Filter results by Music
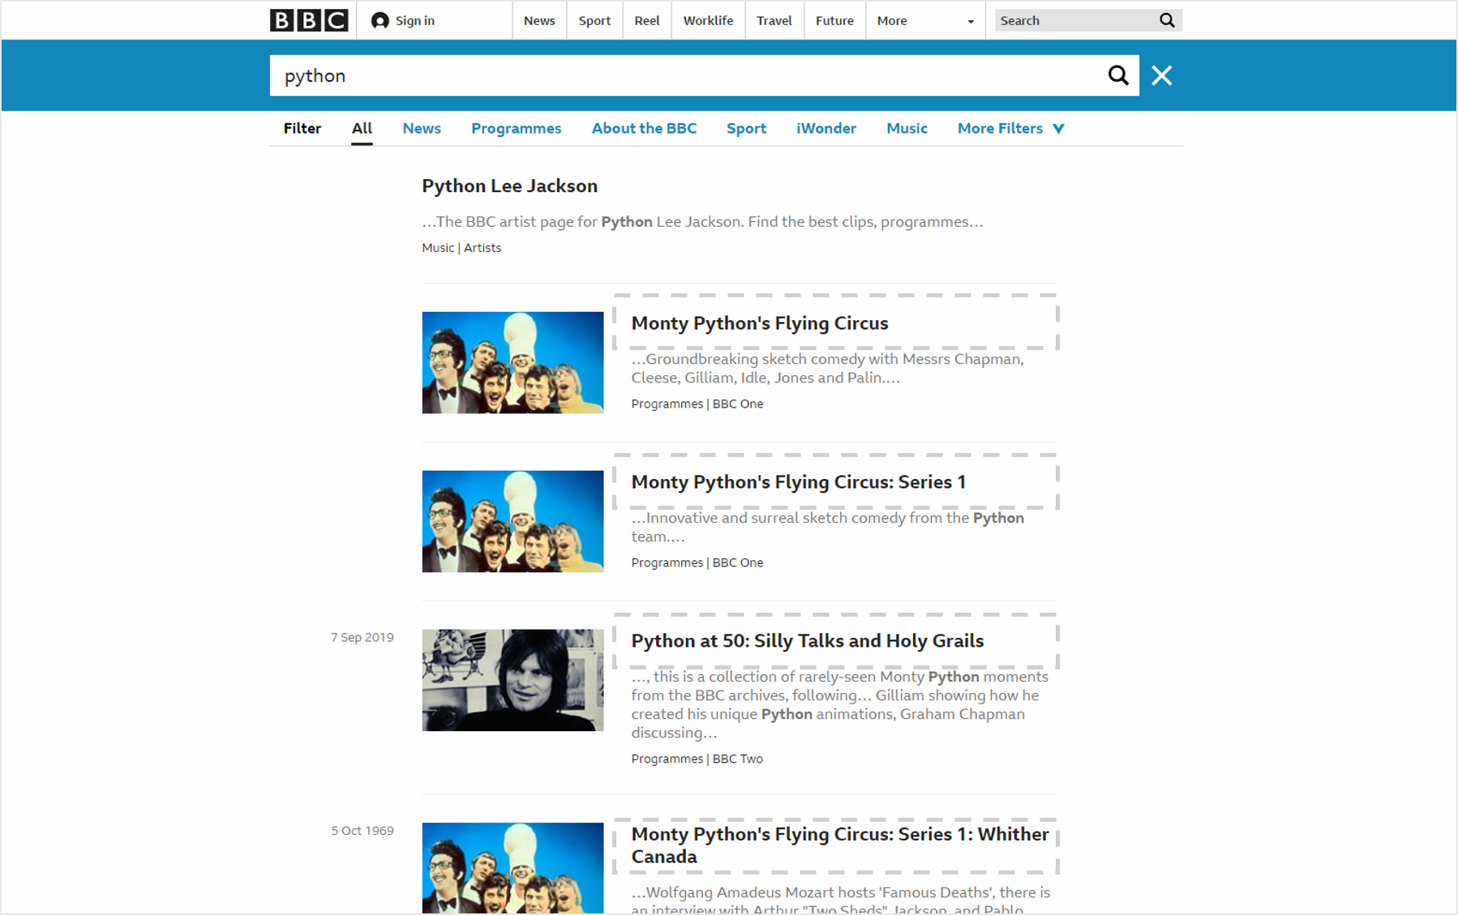1458x915 pixels. coord(907,129)
